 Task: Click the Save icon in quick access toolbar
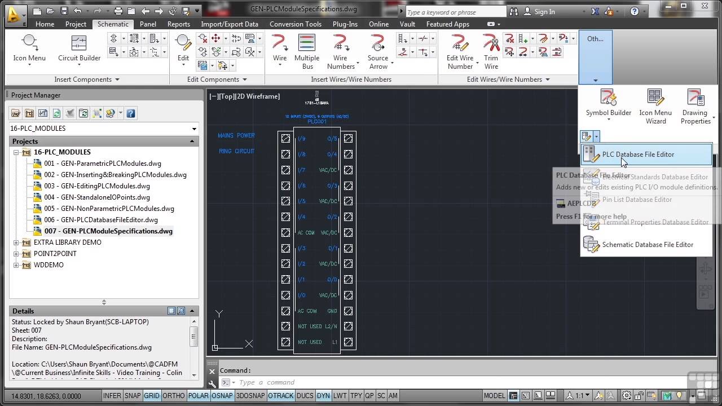(64, 11)
